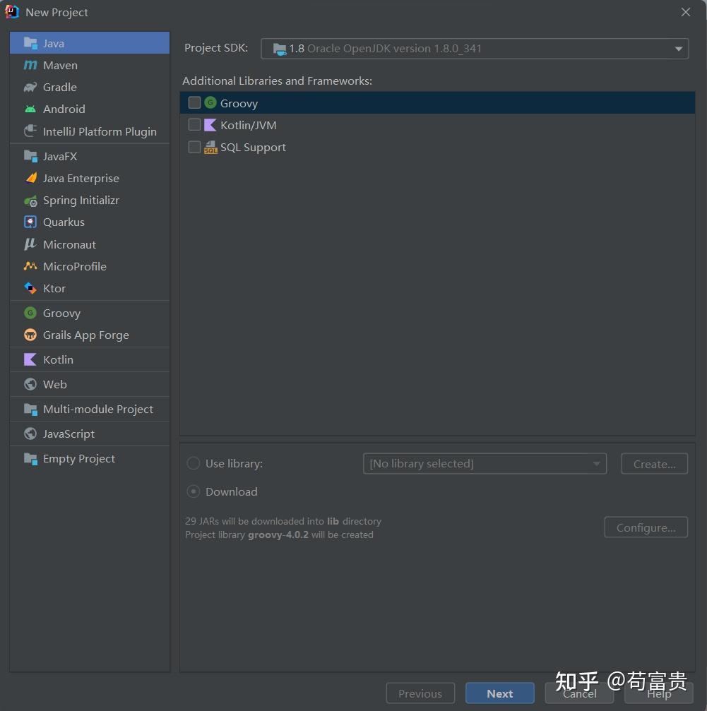Click the Android robot icon
Viewport: 707px width, 711px height.
(x=30, y=109)
